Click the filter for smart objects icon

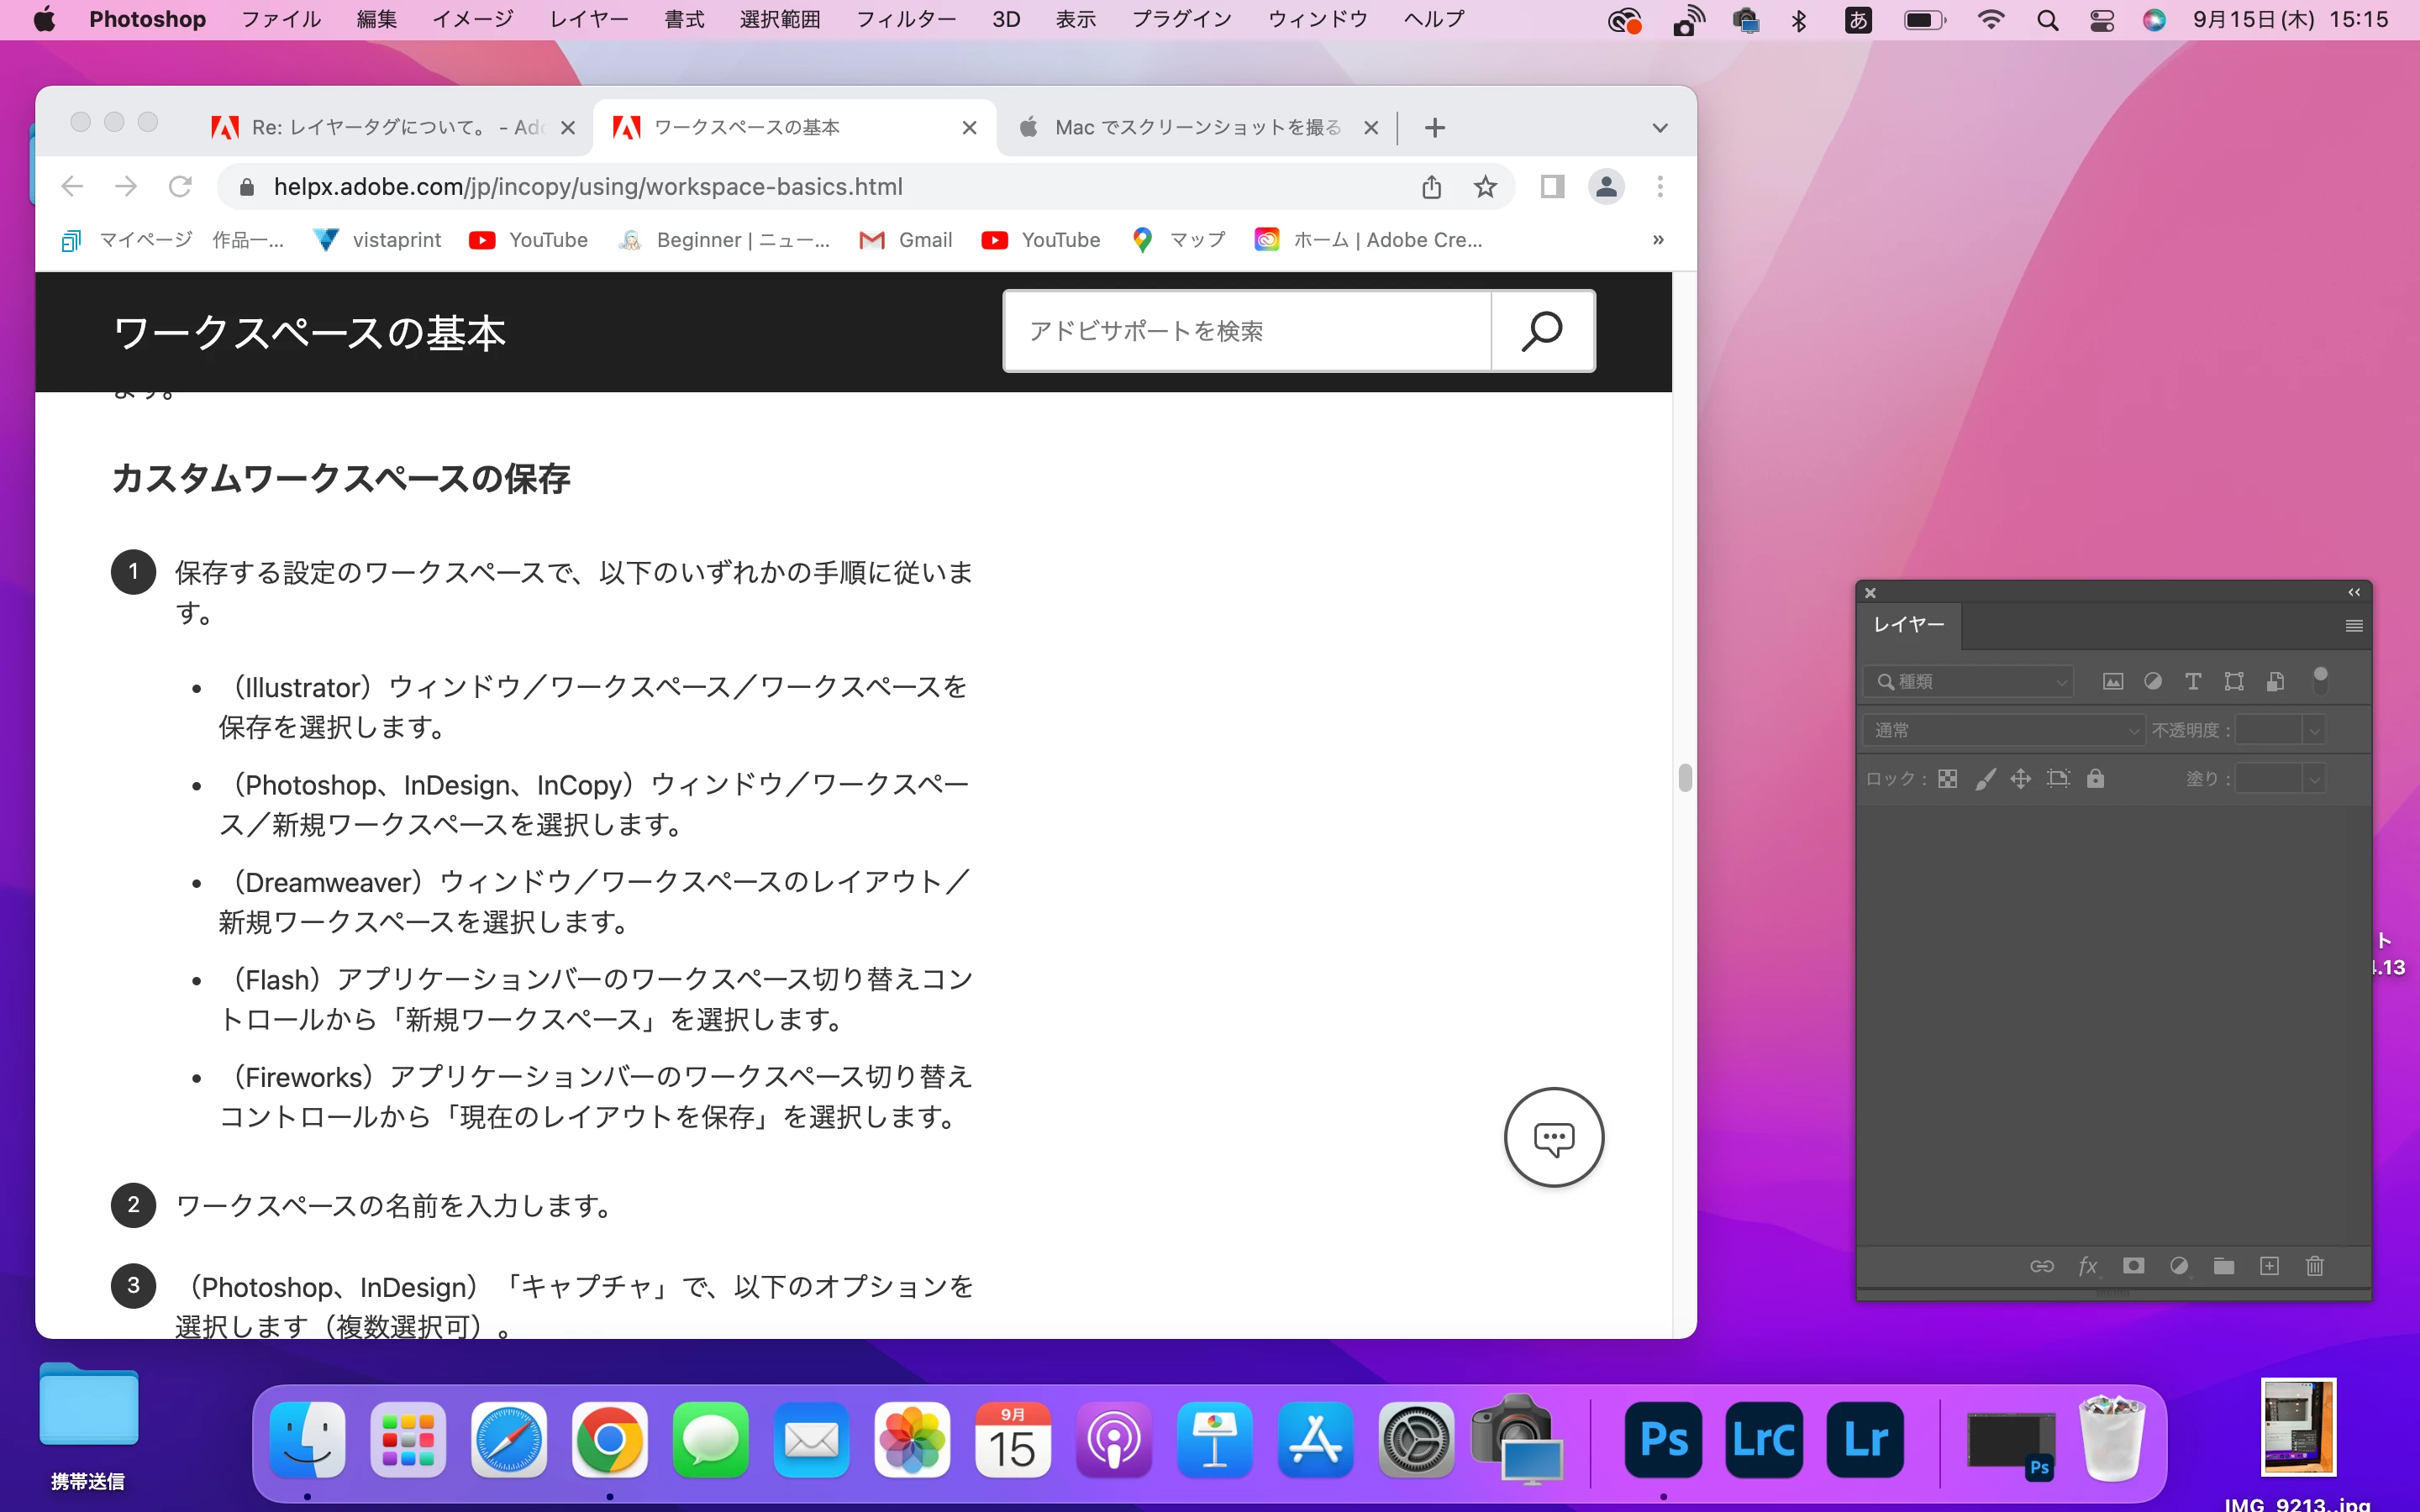tap(2275, 681)
